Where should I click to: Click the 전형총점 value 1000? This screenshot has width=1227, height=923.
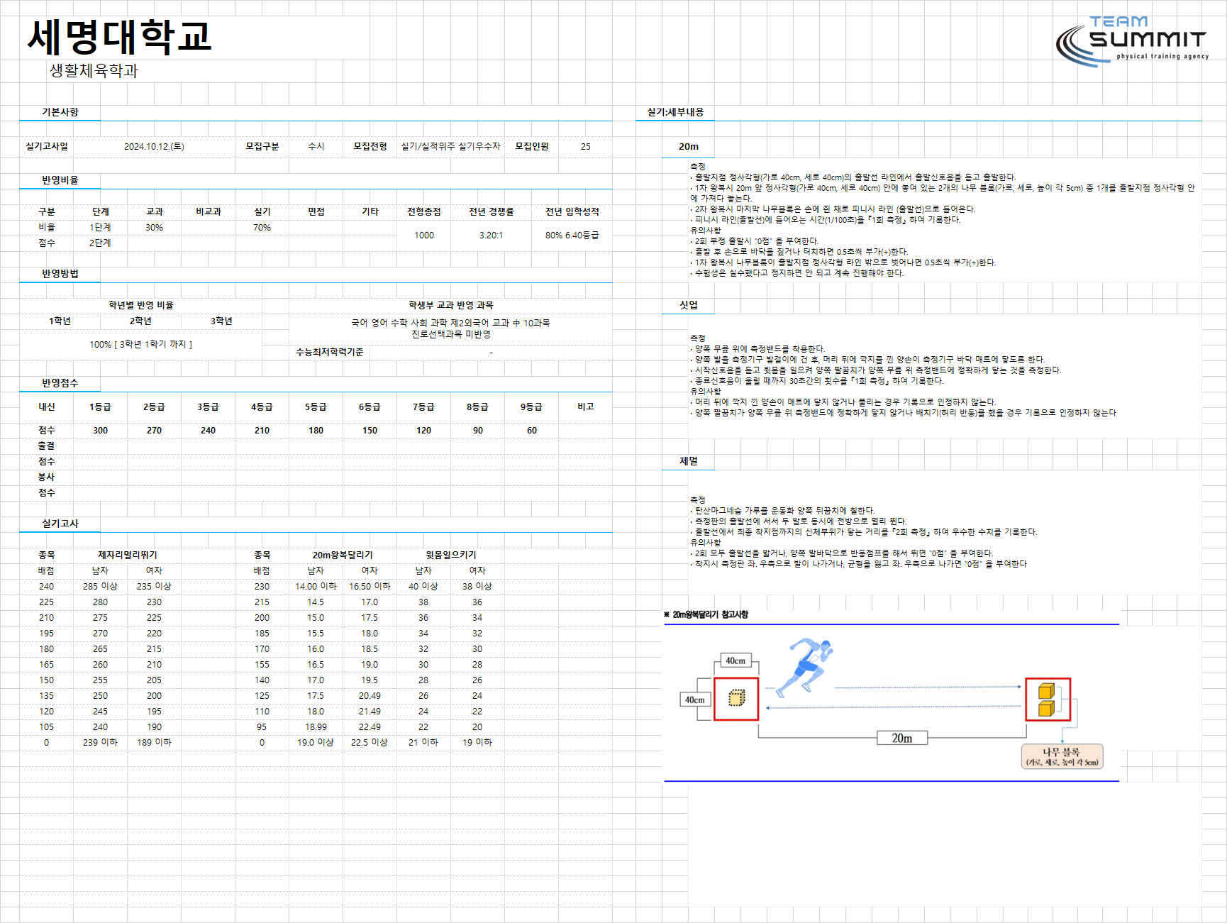424,236
